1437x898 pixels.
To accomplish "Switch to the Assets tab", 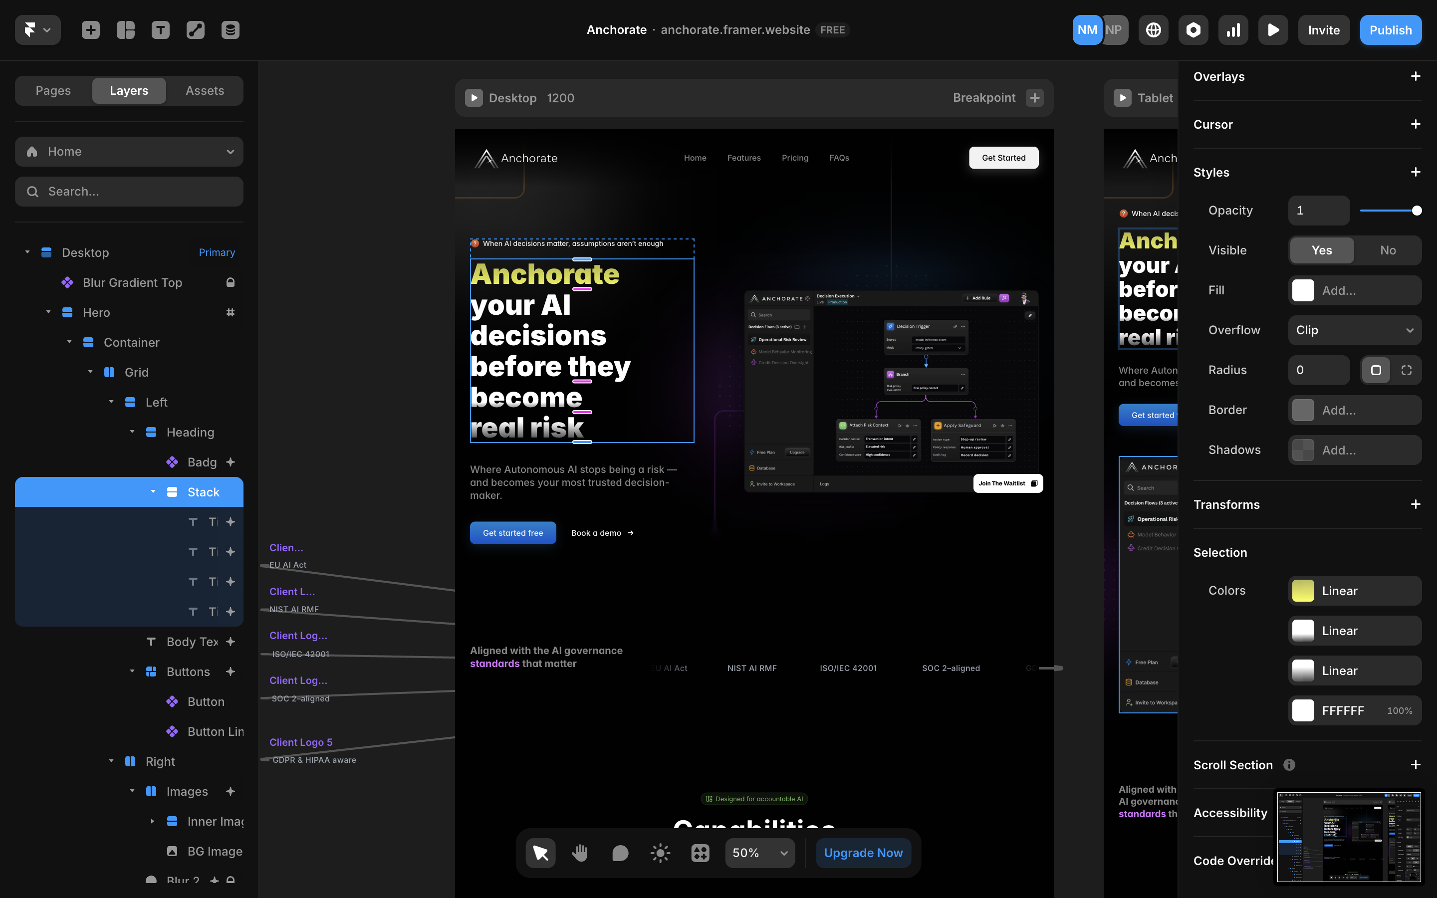I will coord(205,90).
